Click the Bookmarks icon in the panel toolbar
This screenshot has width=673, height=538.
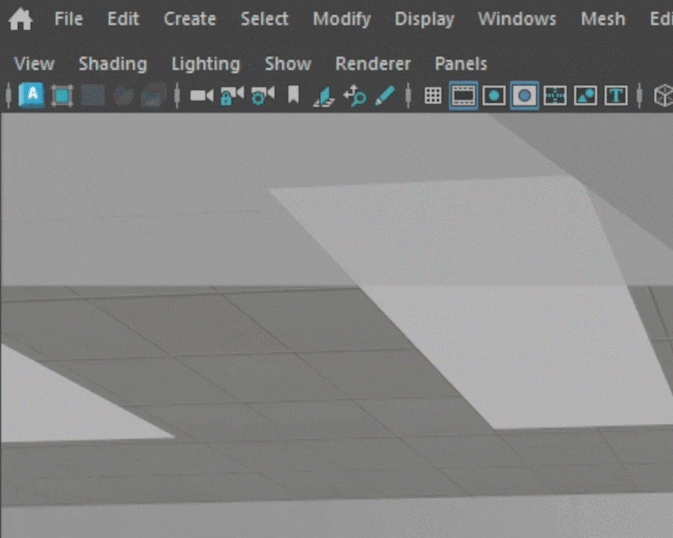(x=293, y=95)
